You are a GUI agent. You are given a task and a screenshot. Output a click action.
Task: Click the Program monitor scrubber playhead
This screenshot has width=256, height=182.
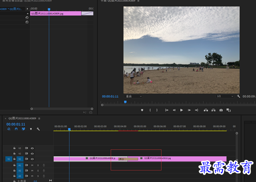click(x=125, y=102)
